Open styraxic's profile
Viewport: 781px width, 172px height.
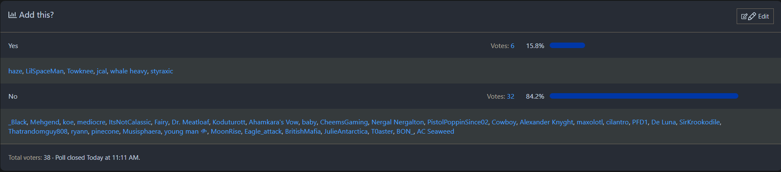(x=162, y=71)
